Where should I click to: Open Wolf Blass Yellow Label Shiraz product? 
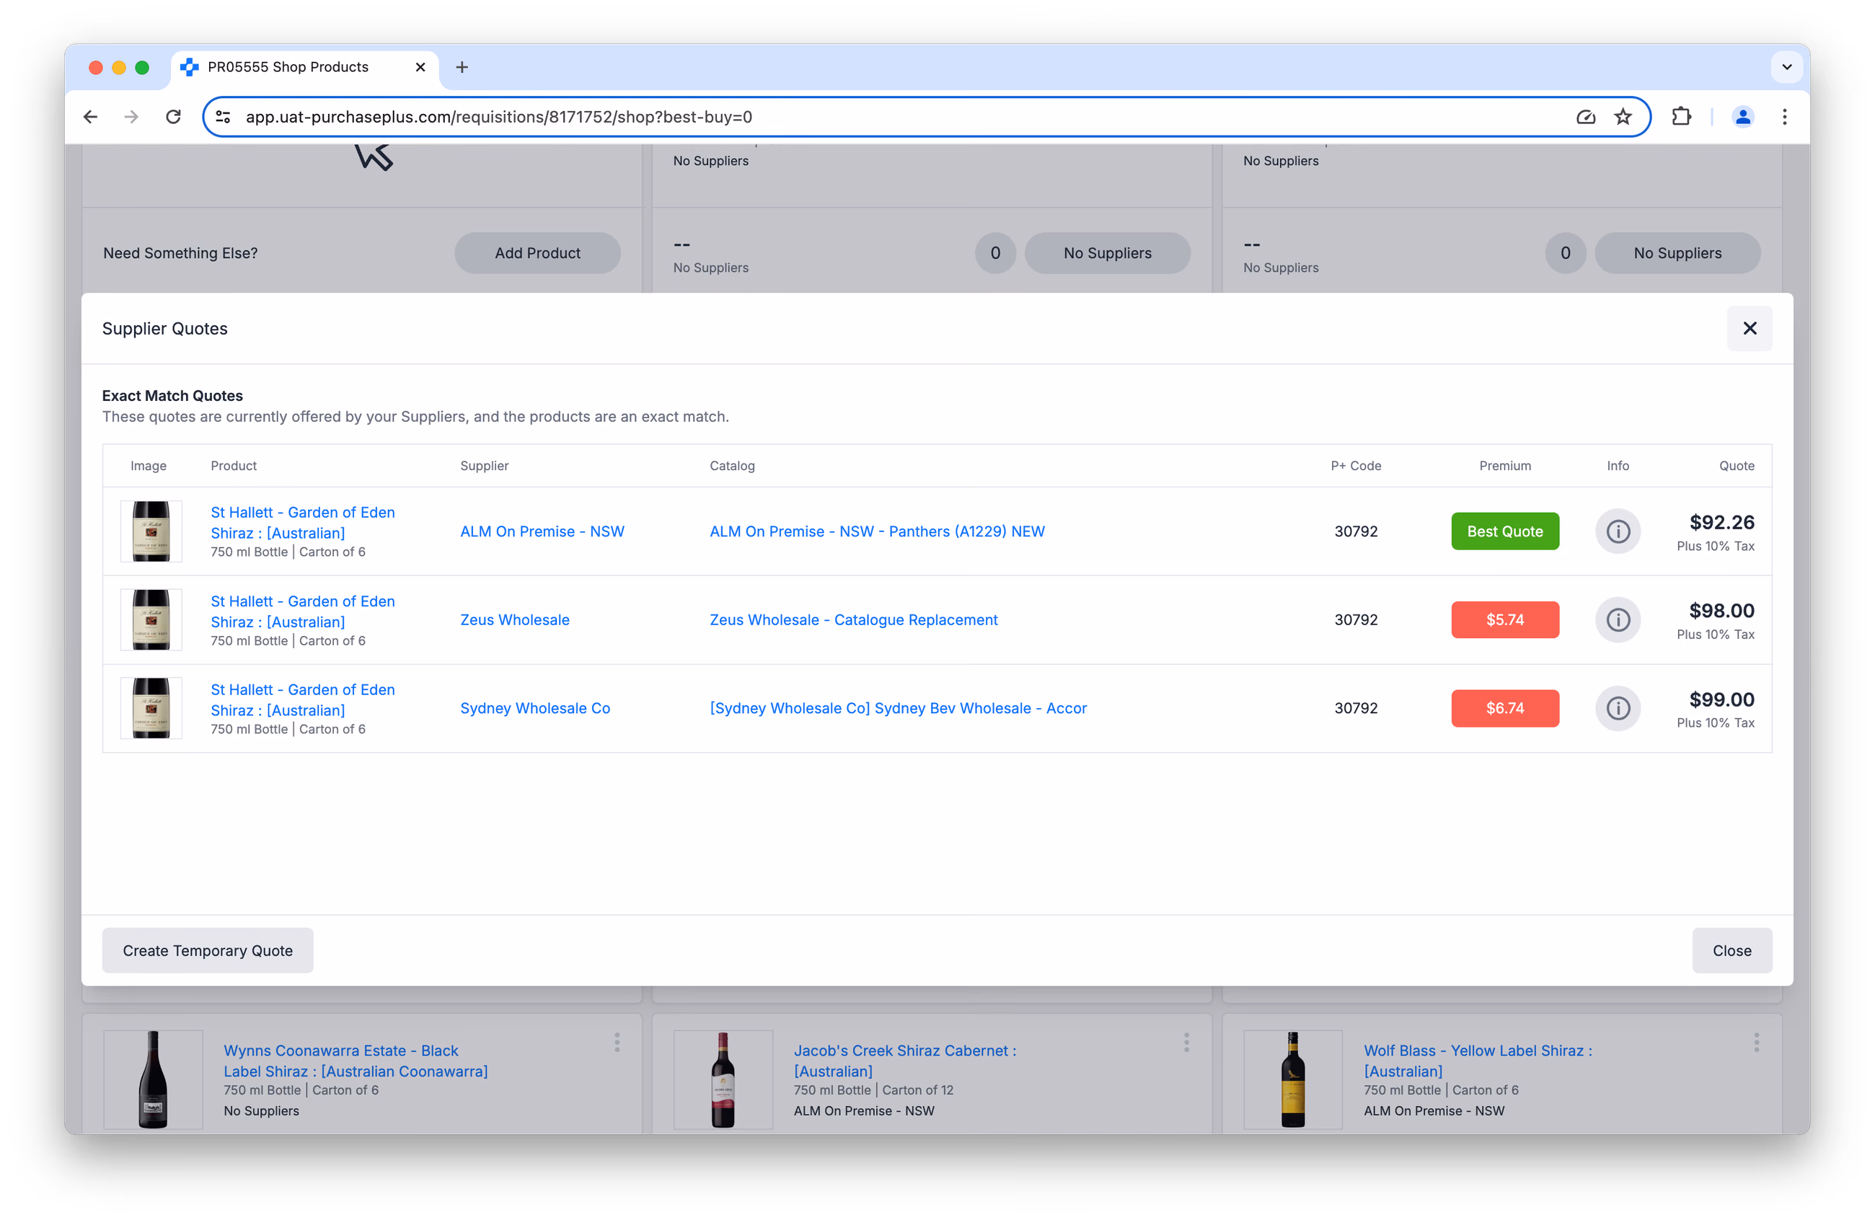1478,1061
